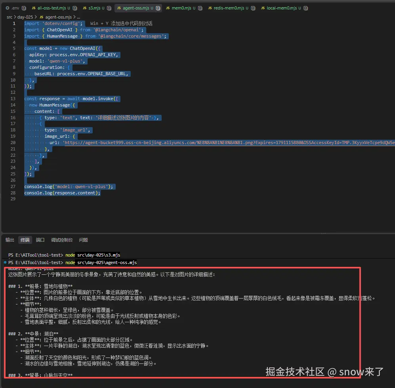The image size is (395, 388).
Task: Open the 问题 panel tab
Action: coord(83,240)
